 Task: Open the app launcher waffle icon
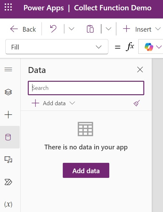[x=8, y=7]
